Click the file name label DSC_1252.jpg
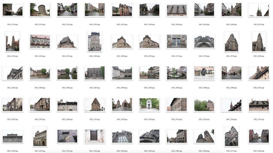Image resolution: width=273 pixels, height=153 pixels. pyautogui.click(x=13, y=56)
